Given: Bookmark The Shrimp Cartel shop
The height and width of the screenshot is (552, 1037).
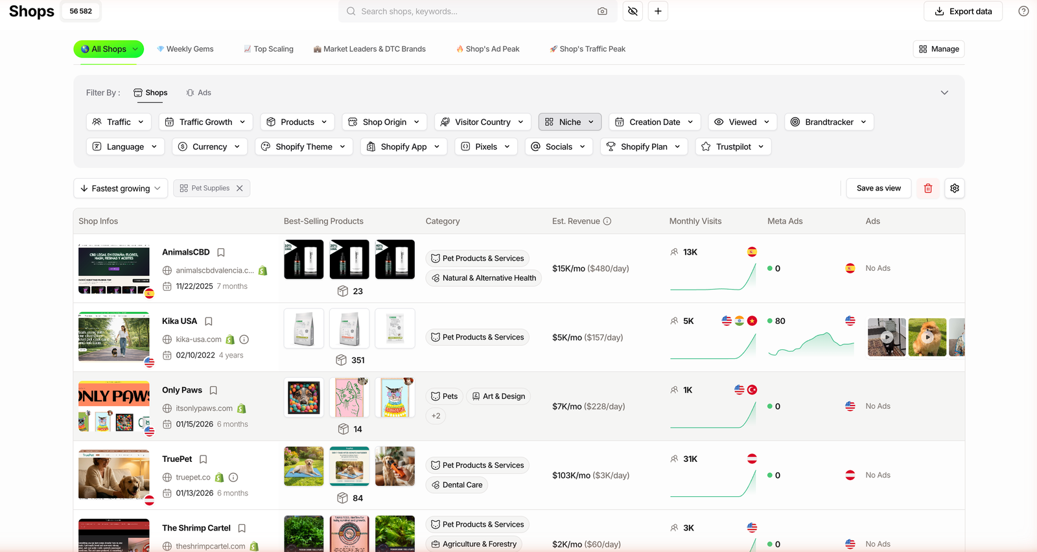Looking at the screenshot, I should point(242,529).
